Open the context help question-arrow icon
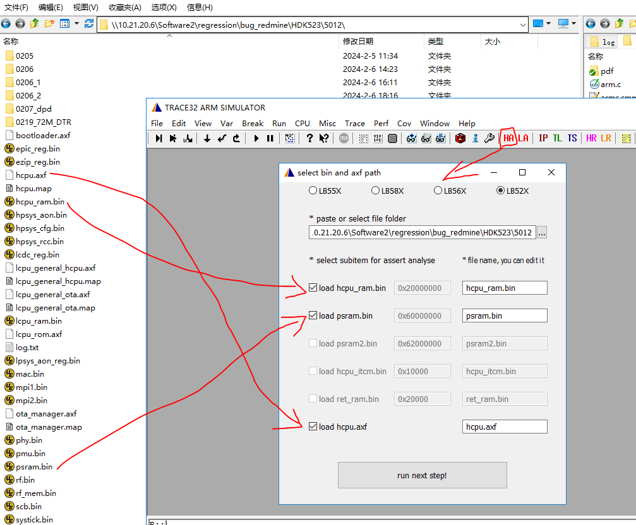 point(324,138)
